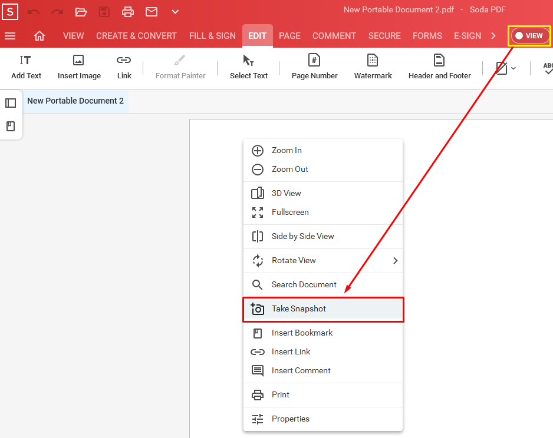The image size is (553, 438).
Task: Select Take Snapshot from the menu
Action: (x=323, y=308)
